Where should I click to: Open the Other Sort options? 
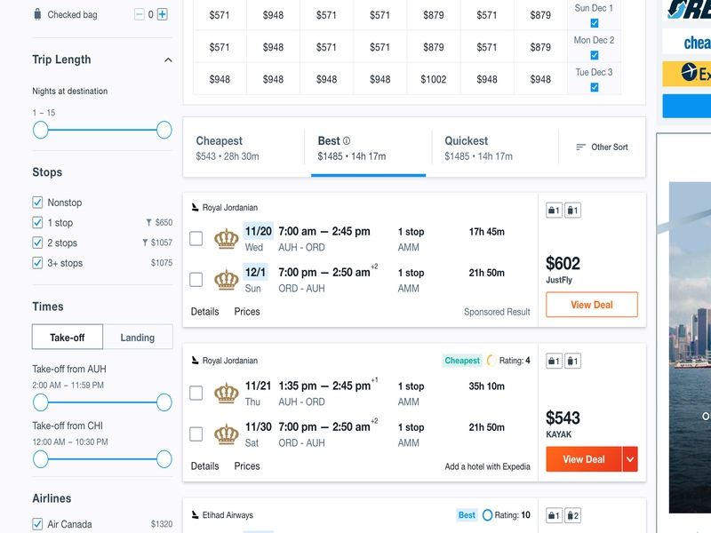603,147
